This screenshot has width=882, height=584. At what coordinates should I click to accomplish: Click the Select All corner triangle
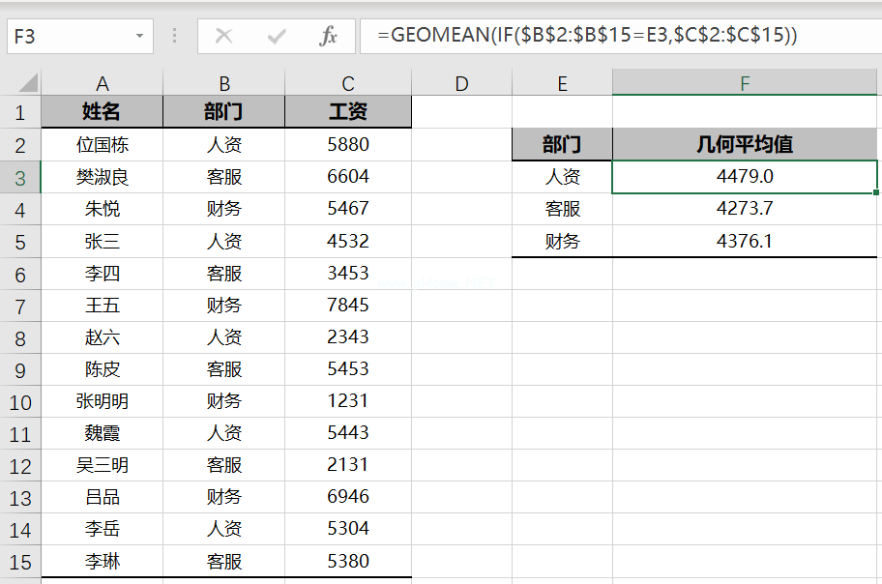pyautogui.click(x=27, y=83)
